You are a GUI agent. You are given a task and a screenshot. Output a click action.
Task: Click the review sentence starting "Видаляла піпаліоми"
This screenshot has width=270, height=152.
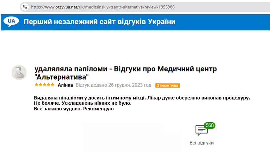142,98
